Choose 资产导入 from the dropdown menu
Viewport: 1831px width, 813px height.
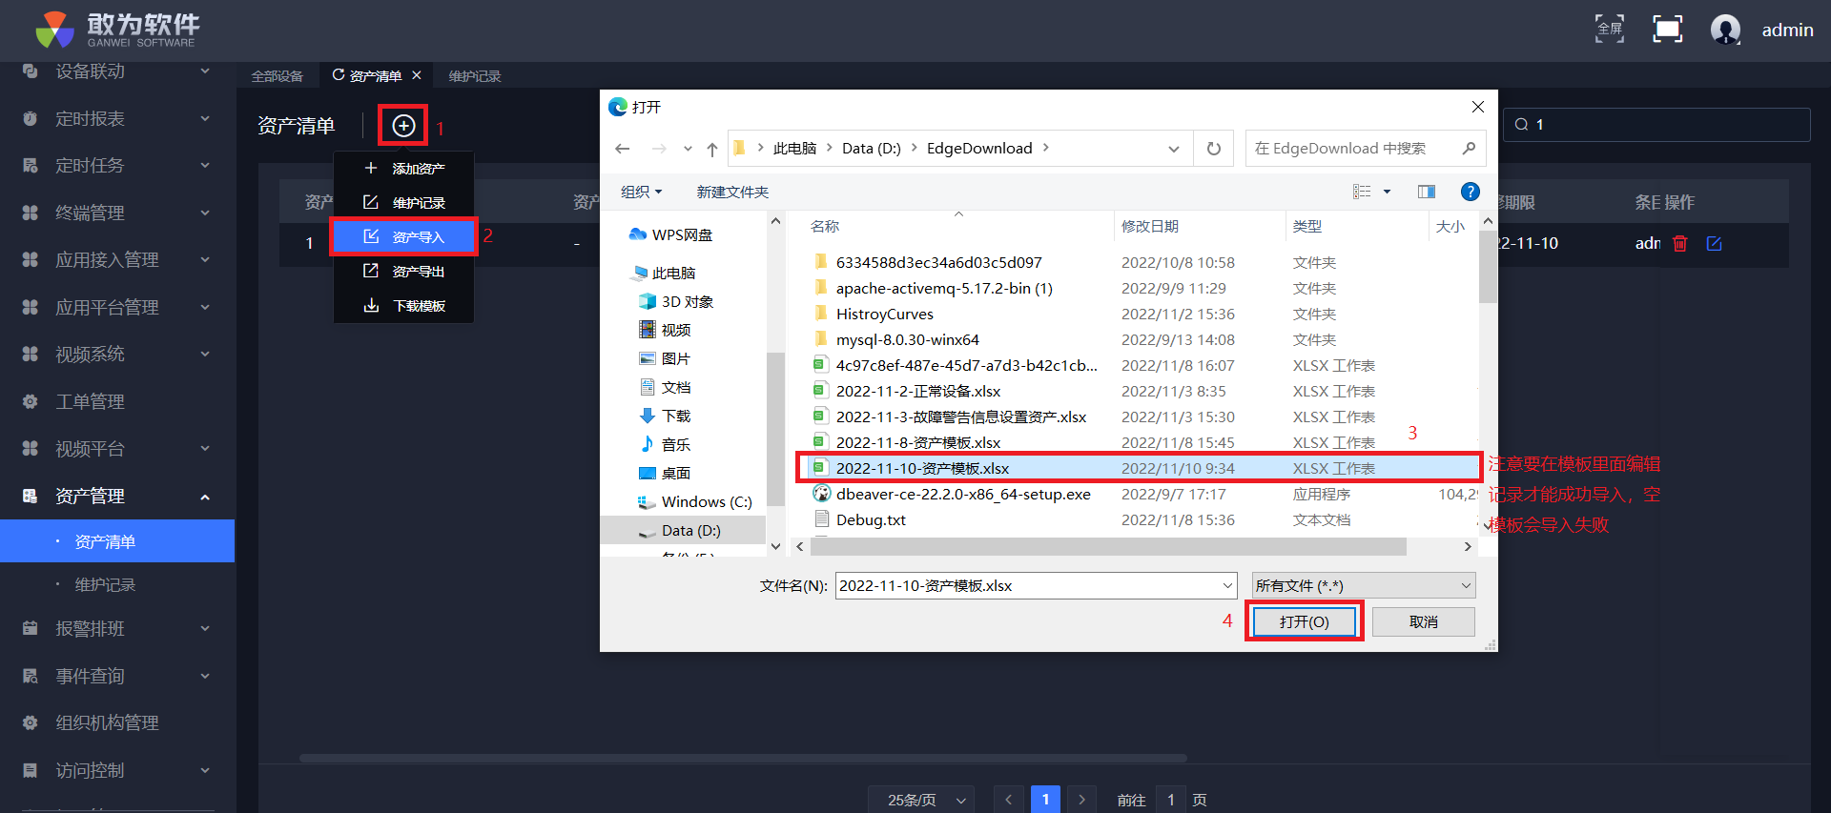tap(403, 237)
